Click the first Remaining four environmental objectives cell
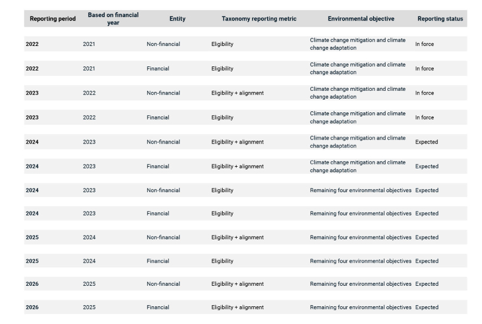This screenshot has height=324, width=482. 361,191
